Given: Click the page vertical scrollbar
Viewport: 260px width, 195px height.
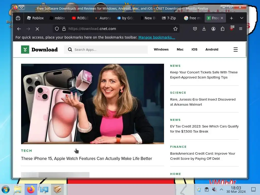Looking at the screenshot, I should pos(246,50).
